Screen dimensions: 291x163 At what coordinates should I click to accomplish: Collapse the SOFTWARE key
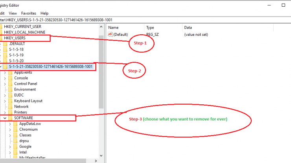[5, 118]
